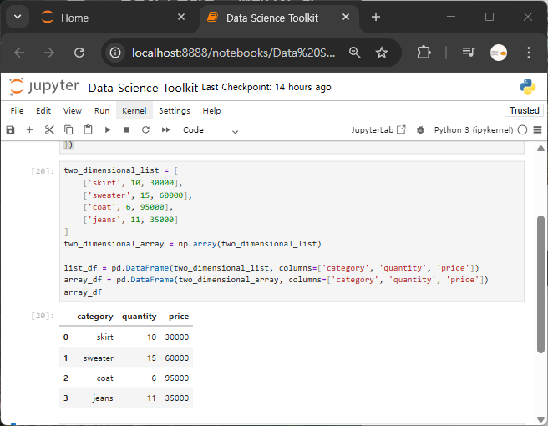Copy the selected cell icon
548x426 pixels.
point(68,130)
